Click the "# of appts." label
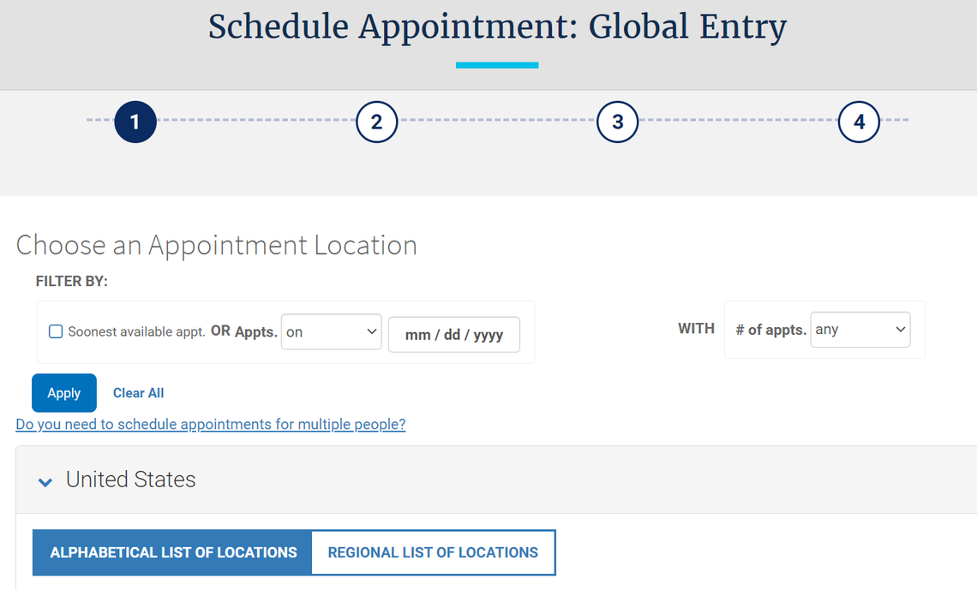Image resolution: width=977 pixels, height=590 pixels. tap(770, 330)
